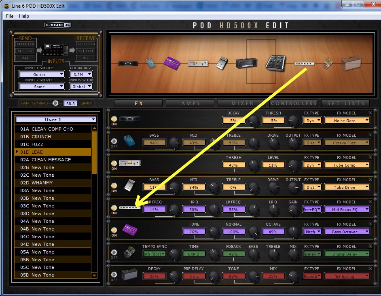Image resolution: width=381 pixels, height=296 pixels.
Task: Turn off the Noise Gate effect
Action: coord(114,119)
